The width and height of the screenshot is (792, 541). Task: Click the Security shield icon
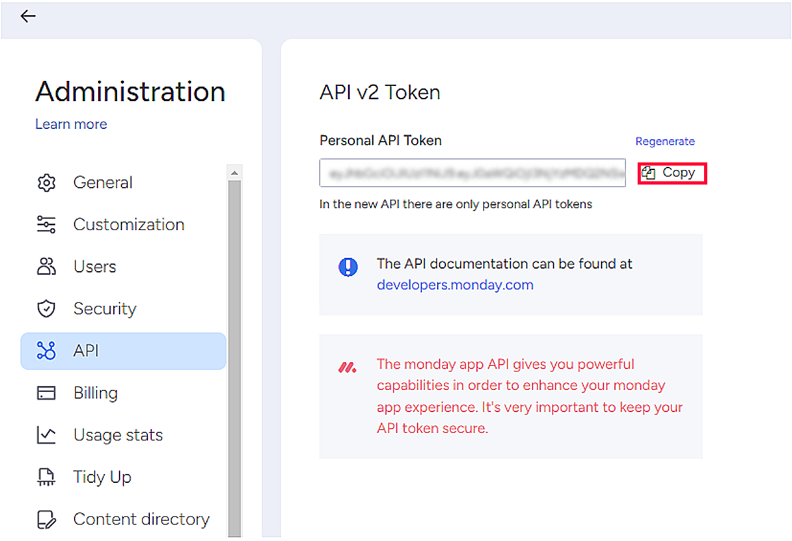click(x=46, y=309)
